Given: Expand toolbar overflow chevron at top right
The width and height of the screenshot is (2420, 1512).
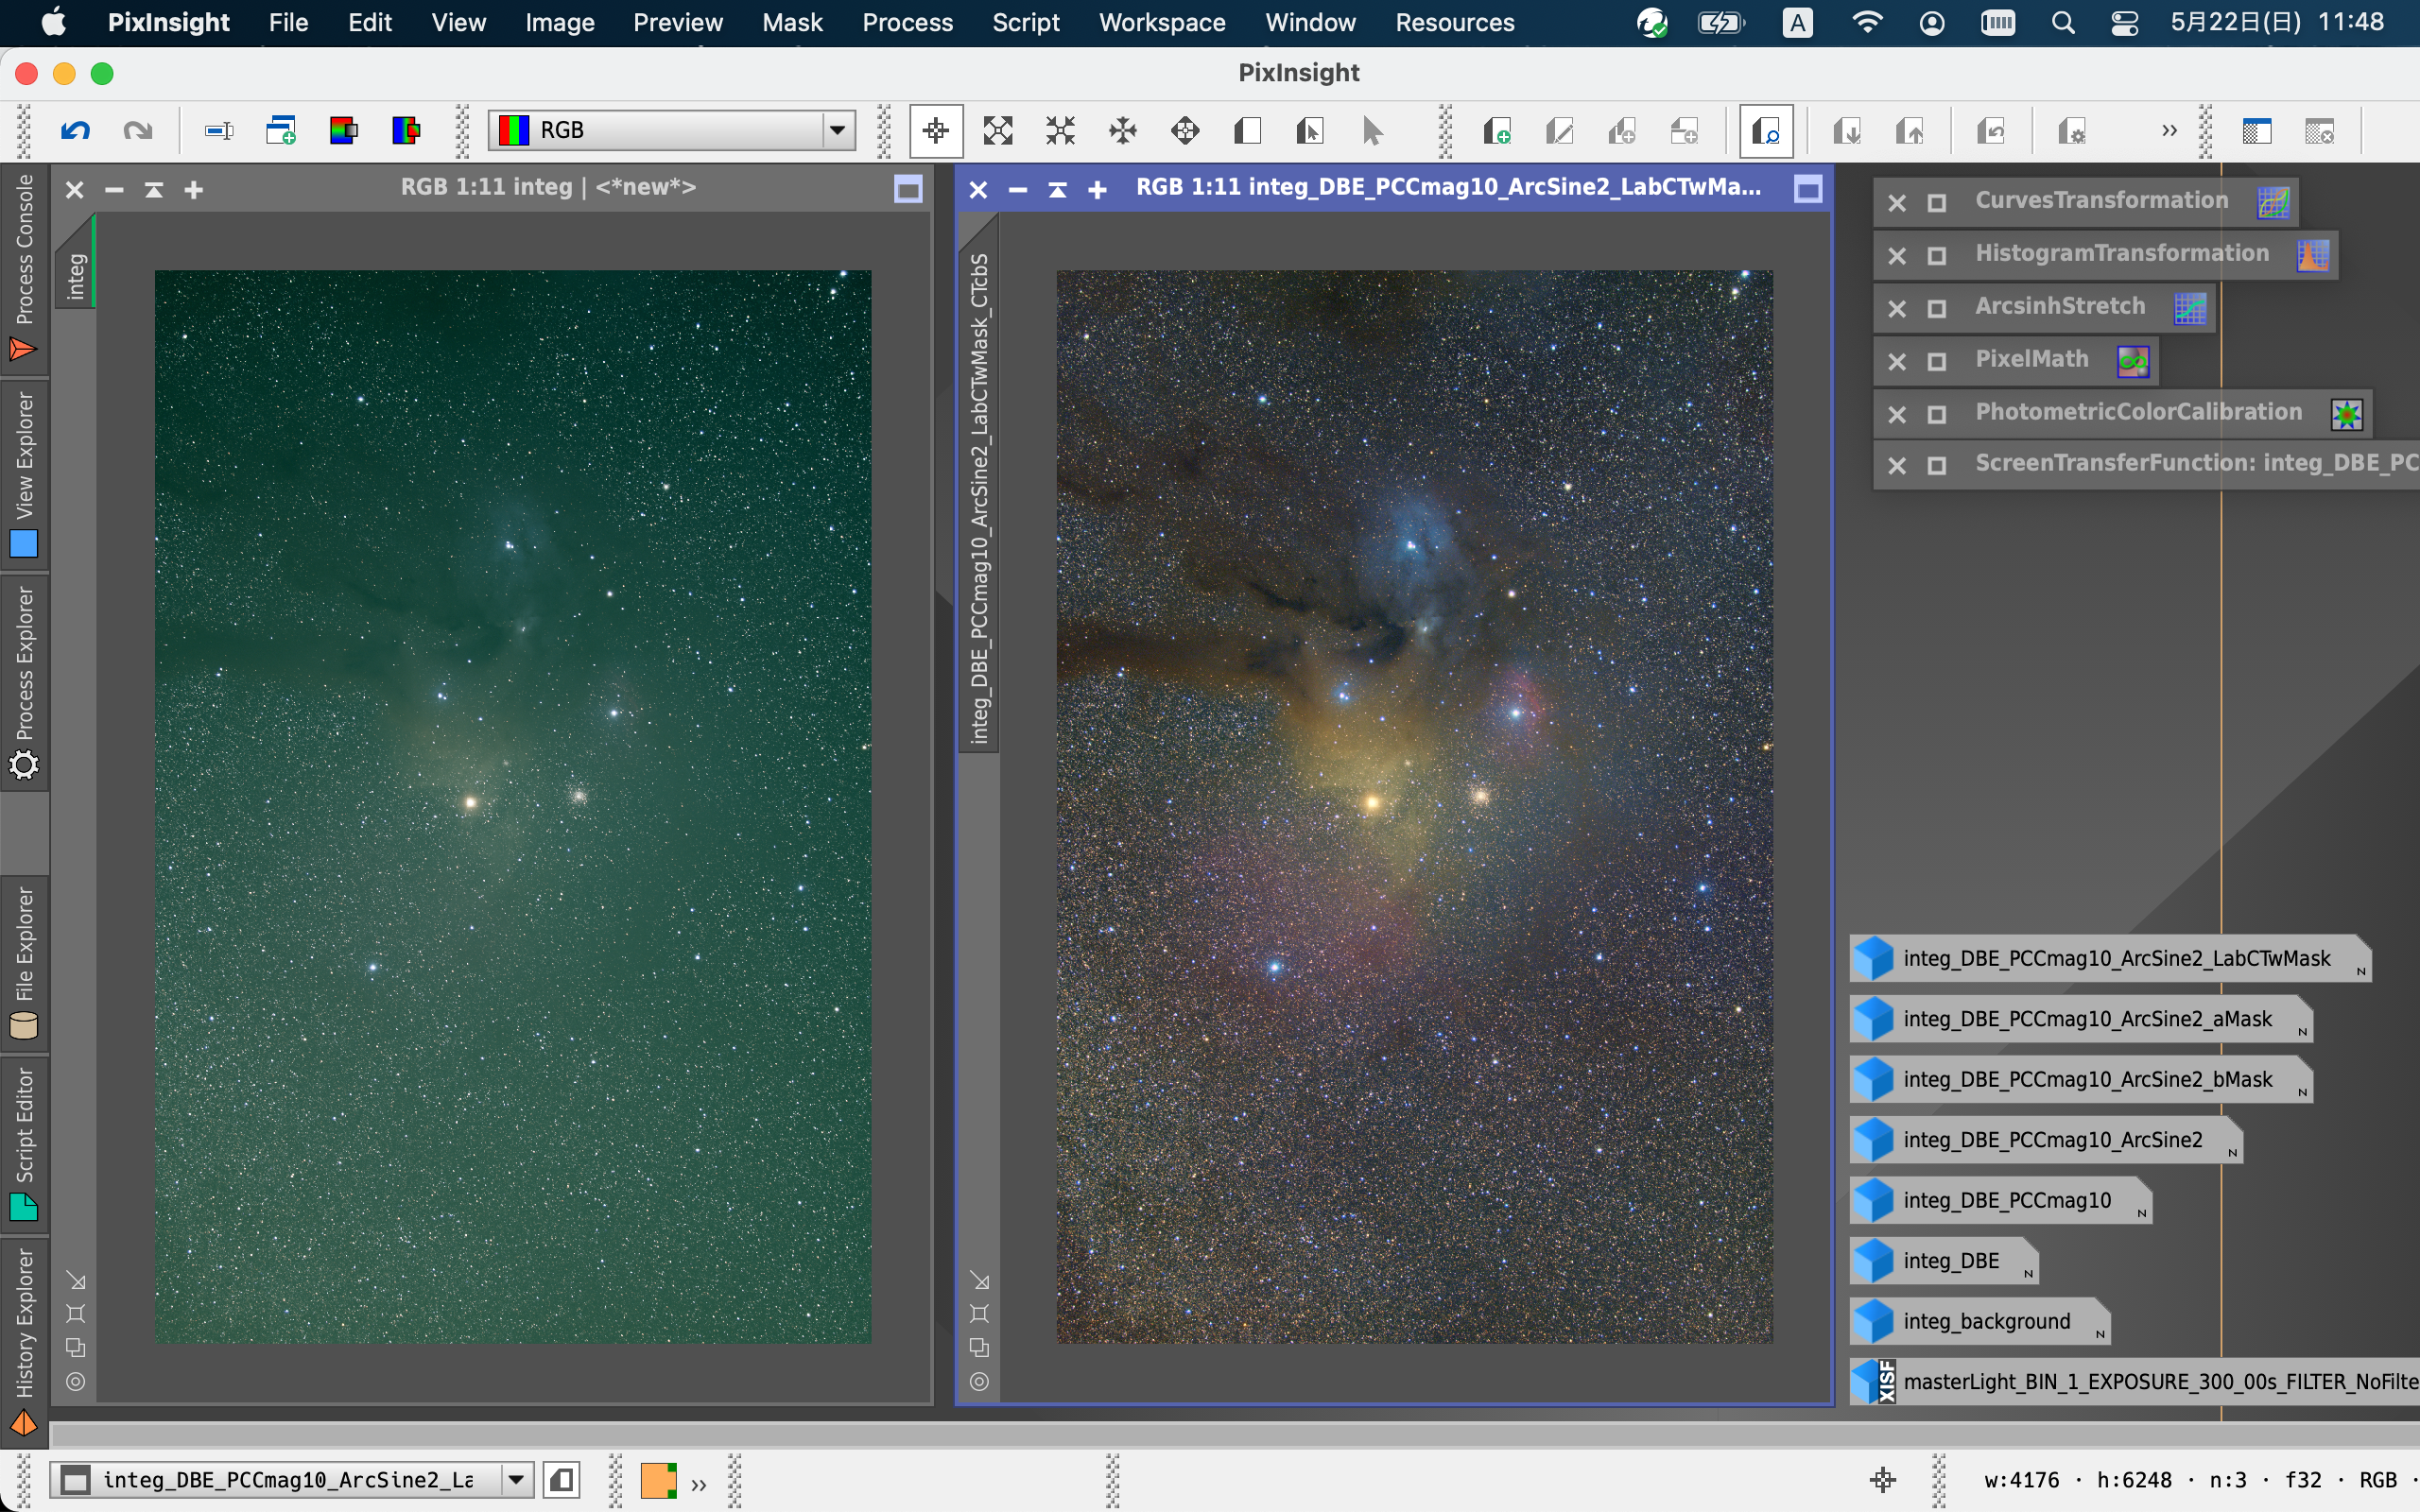Looking at the screenshot, I should 2169,131.
